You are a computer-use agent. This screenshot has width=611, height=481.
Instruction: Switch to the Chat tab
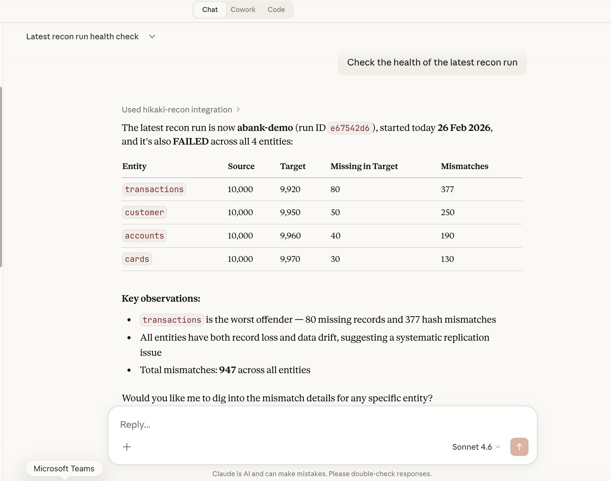210,10
